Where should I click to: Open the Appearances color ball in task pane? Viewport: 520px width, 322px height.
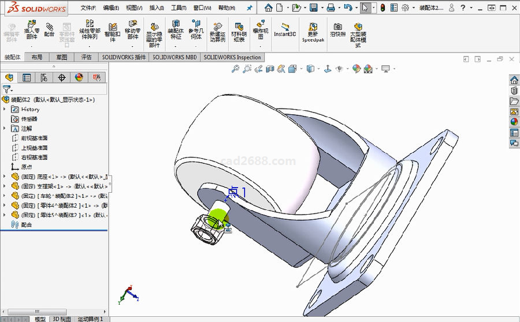tap(514, 122)
